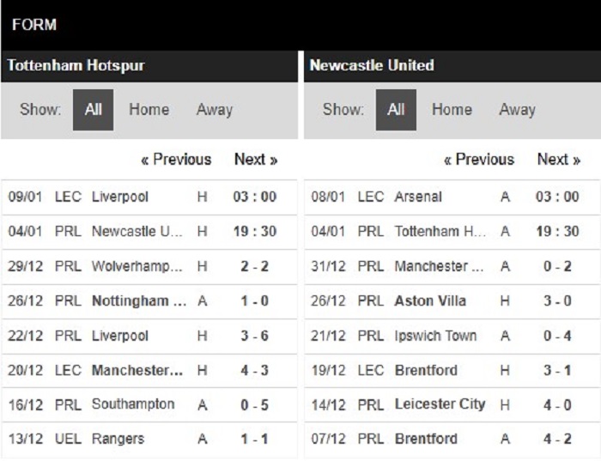
Task: Select the All filter under Tottenham Hotspur
Action: pyautogui.click(x=93, y=110)
